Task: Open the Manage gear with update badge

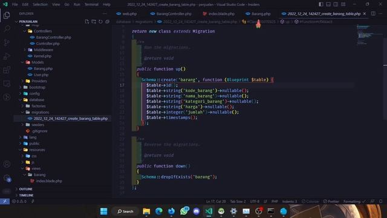Action: (7, 177)
